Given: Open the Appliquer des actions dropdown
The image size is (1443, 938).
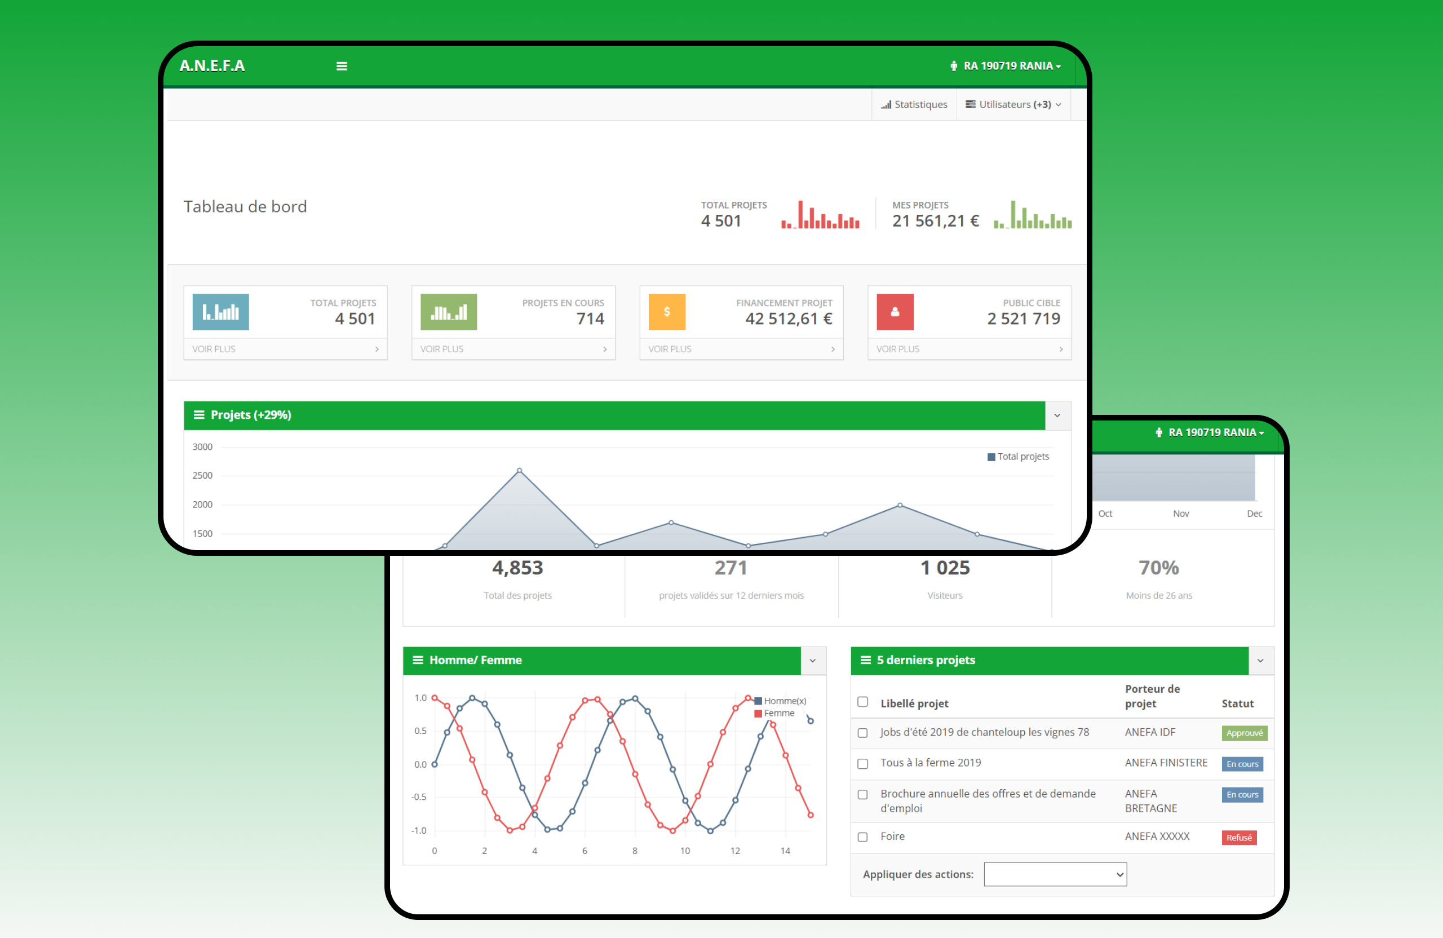Looking at the screenshot, I should coord(1055,874).
